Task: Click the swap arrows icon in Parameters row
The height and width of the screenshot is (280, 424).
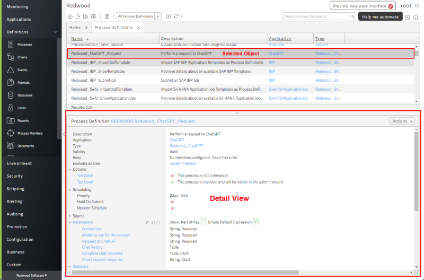Action: [147, 222]
